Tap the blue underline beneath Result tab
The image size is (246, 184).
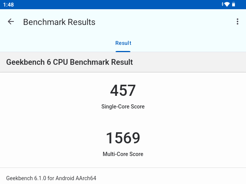pos(123,51)
